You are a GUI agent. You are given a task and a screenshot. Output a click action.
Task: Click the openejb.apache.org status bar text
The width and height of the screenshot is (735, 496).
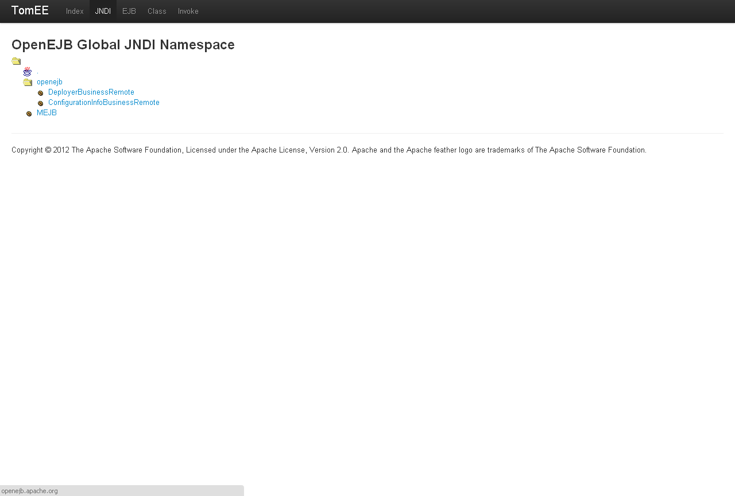(29, 491)
